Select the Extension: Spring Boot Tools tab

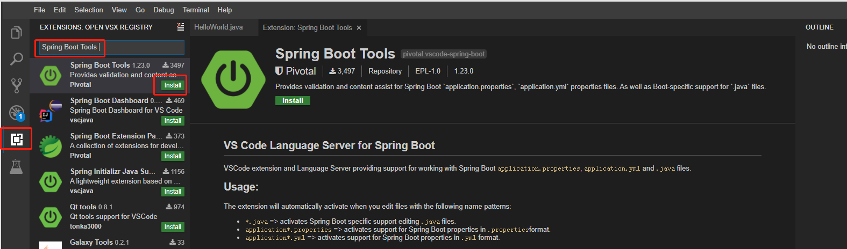[307, 27]
